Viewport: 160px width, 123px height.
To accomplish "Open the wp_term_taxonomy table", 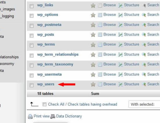I will pyautogui.click(x=55, y=64).
